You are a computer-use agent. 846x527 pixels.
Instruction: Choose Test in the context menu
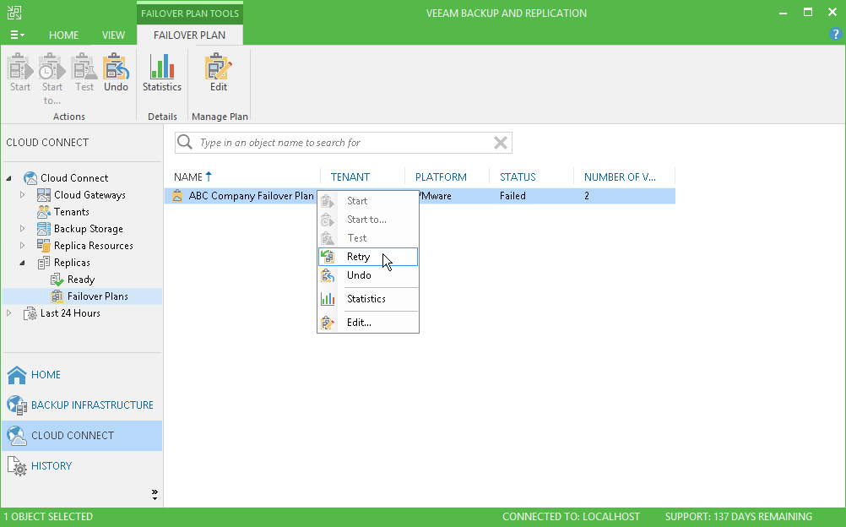pyautogui.click(x=368, y=238)
